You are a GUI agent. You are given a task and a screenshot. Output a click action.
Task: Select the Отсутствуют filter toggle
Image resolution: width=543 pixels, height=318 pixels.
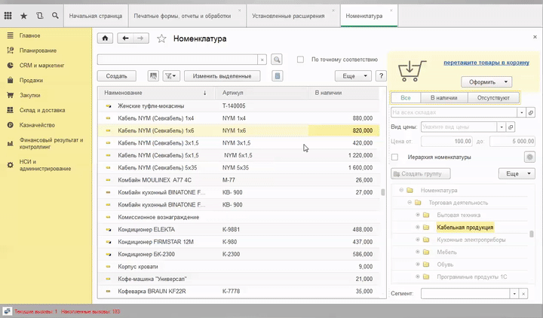pos(493,98)
